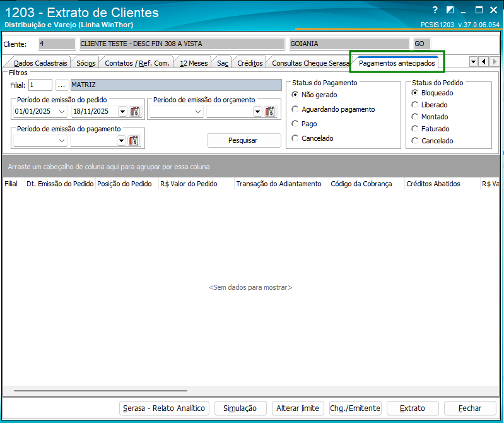The height and width of the screenshot is (423, 504).
Task: Open calendar icon for order issue period
Action: click(x=135, y=112)
